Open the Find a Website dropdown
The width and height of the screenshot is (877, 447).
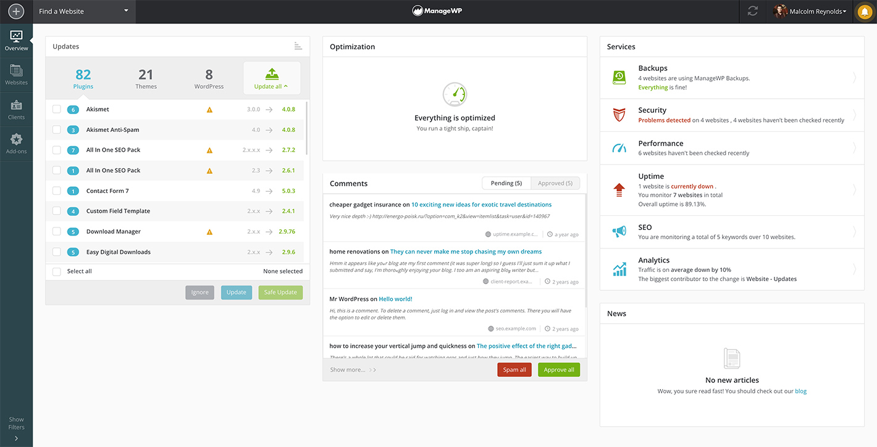point(83,11)
